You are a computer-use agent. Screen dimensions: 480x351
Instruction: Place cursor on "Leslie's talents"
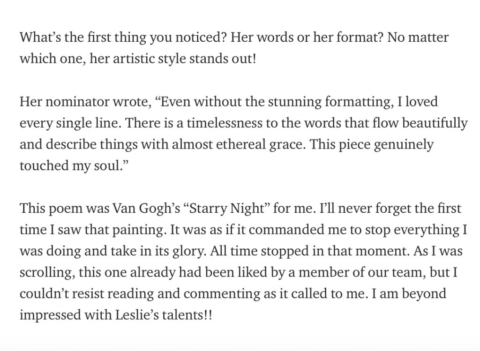coord(158,315)
